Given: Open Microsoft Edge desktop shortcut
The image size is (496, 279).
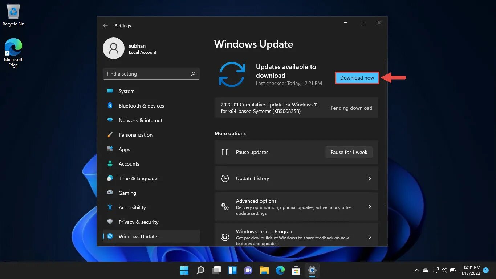Looking at the screenshot, I should (x=13, y=53).
